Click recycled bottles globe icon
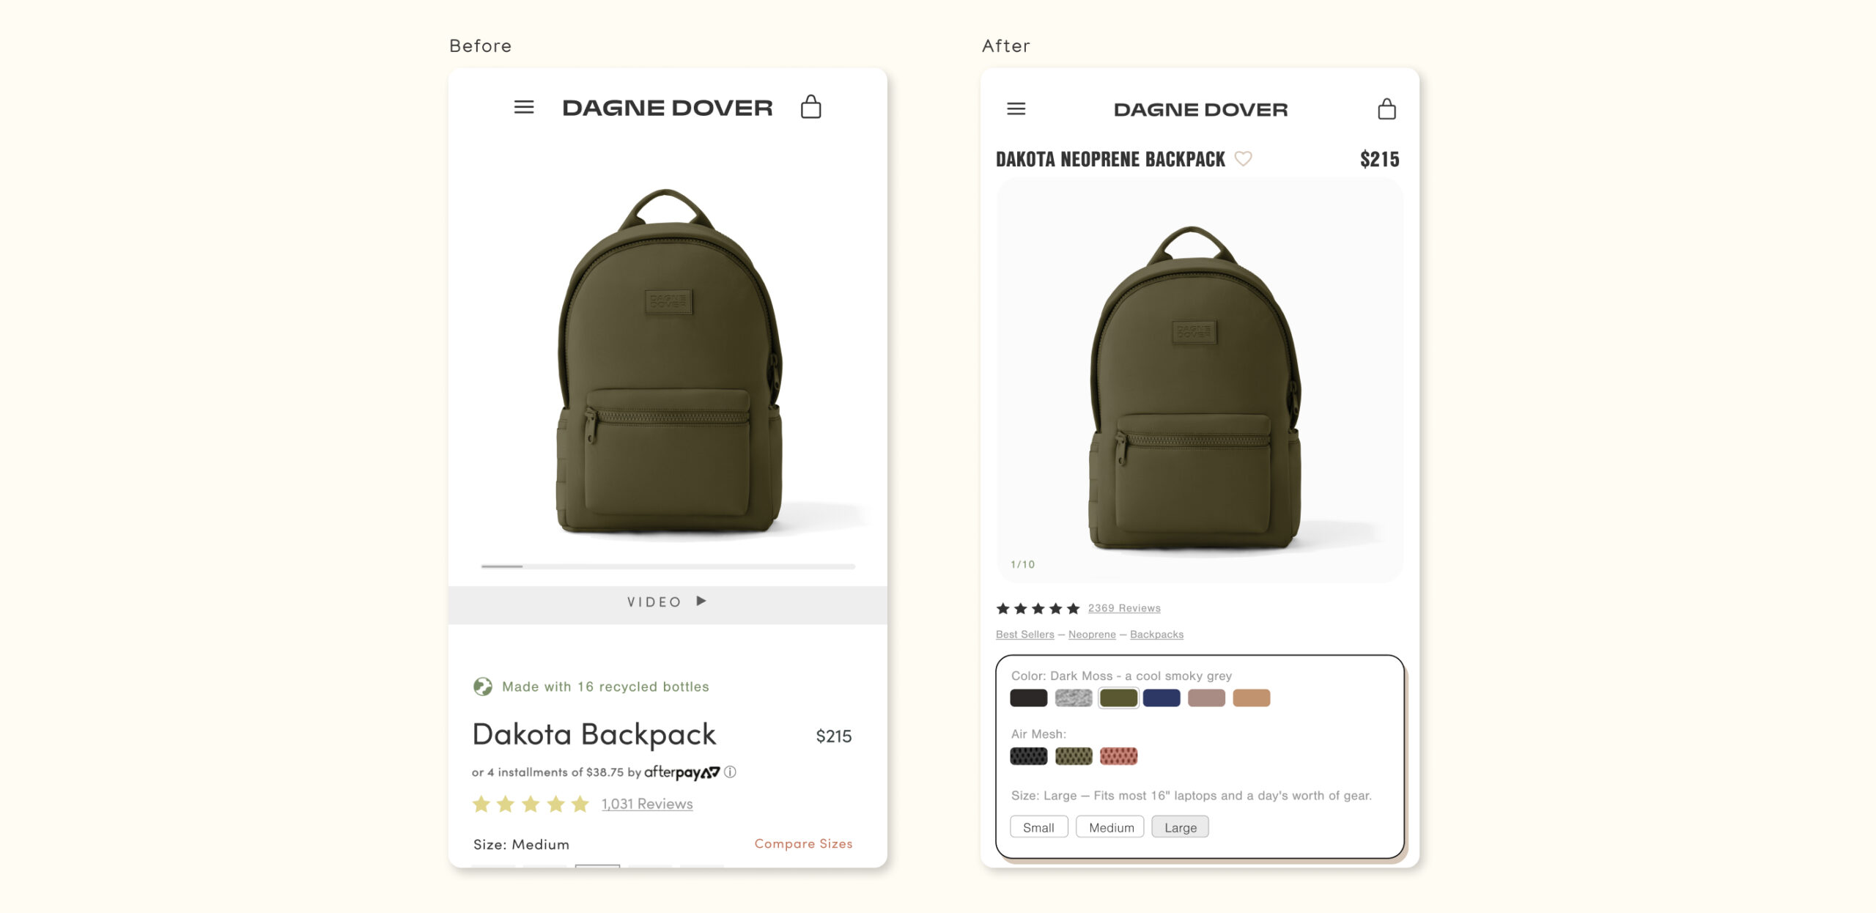Screen dimensions: 1876x913 point(482,687)
